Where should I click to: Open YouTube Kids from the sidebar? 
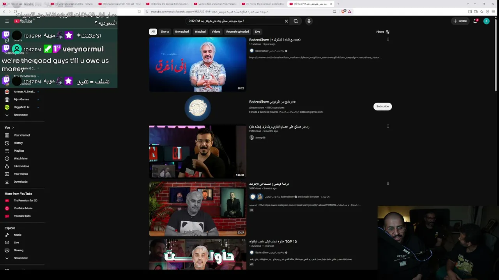pos(22,216)
